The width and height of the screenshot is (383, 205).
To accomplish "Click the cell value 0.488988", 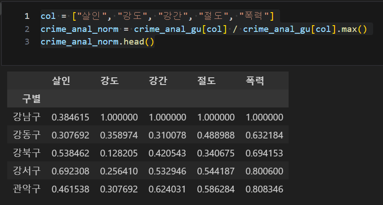I will pos(216,135).
